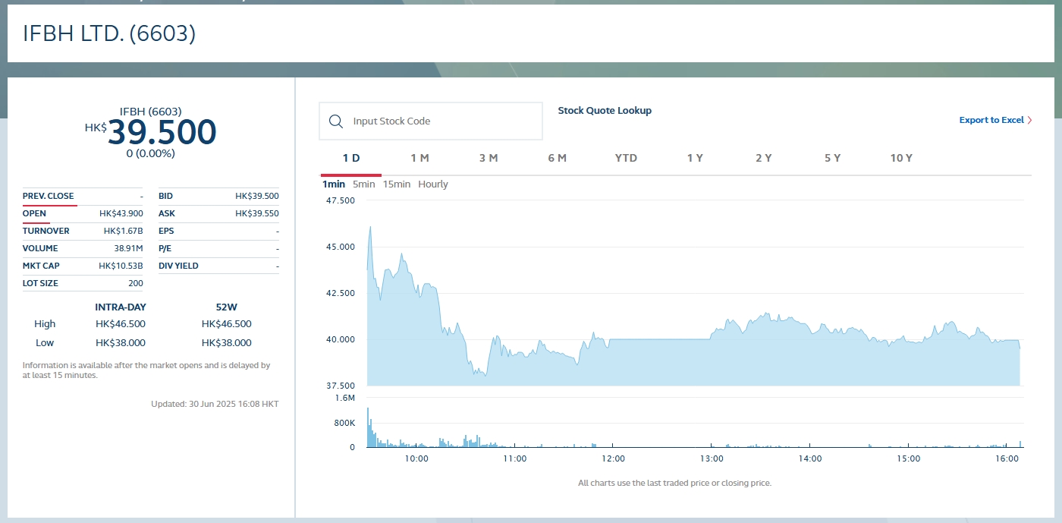Viewport: 1062px width, 523px height.
Task: Select the Hourly chart interval
Action: point(433,184)
